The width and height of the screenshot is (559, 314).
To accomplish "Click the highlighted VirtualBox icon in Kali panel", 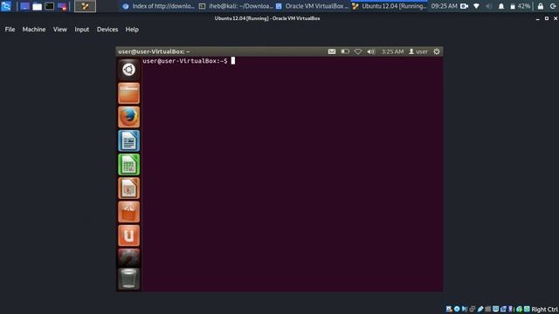I will pyautogui.click(x=85, y=6).
